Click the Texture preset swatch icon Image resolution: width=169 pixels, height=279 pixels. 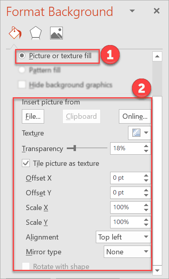(136, 133)
